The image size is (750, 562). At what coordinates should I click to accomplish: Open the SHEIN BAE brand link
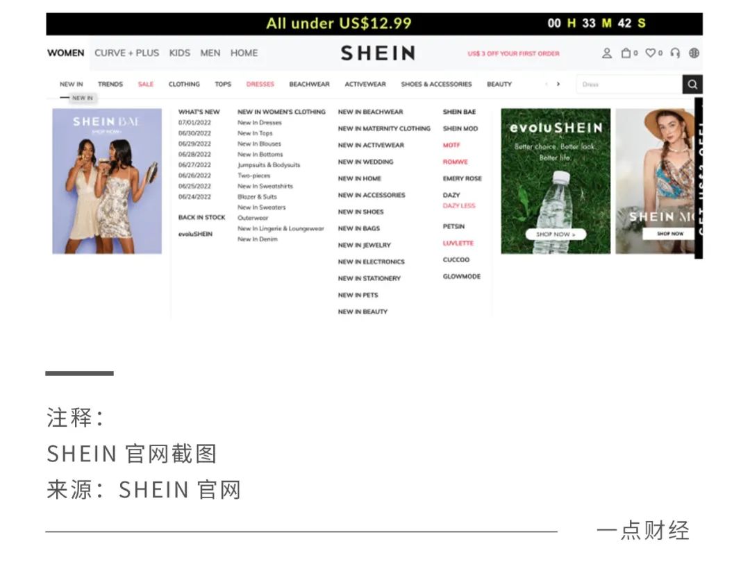click(x=459, y=112)
